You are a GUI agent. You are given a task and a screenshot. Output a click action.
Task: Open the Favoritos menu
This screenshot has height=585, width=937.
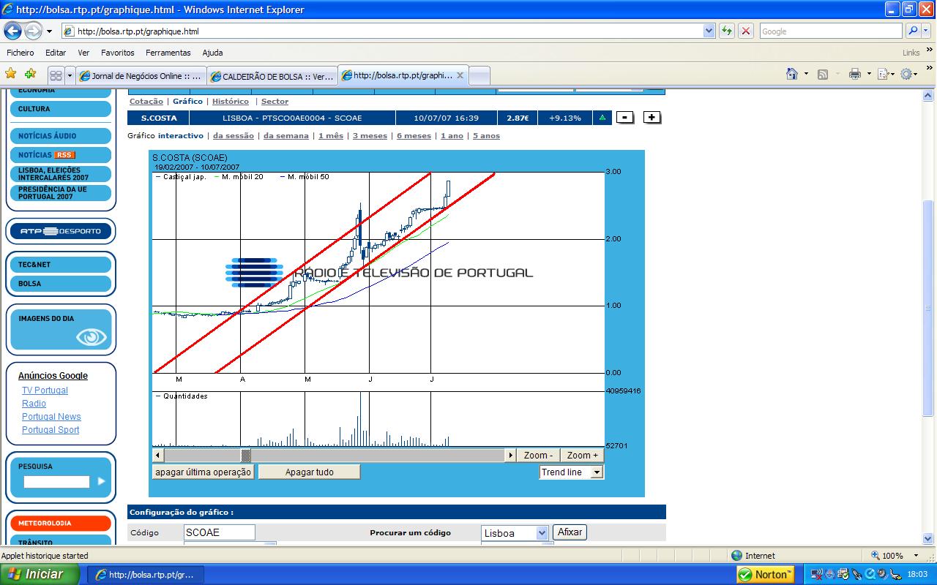coord(118,53)
